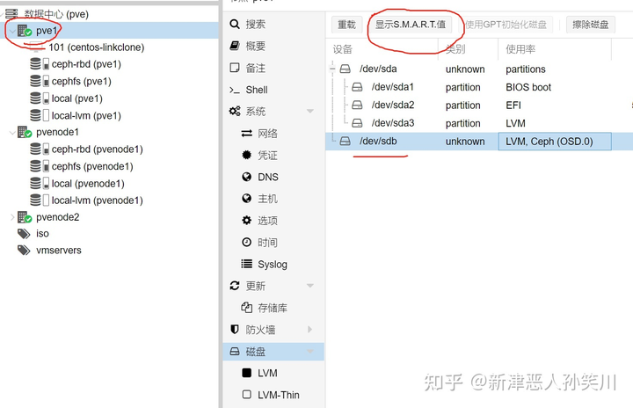Click the LVM, Ceph (OSD.0) cell
Image resolution: width=633 pixels, height=408 pixels.
[x=555, y=142]
